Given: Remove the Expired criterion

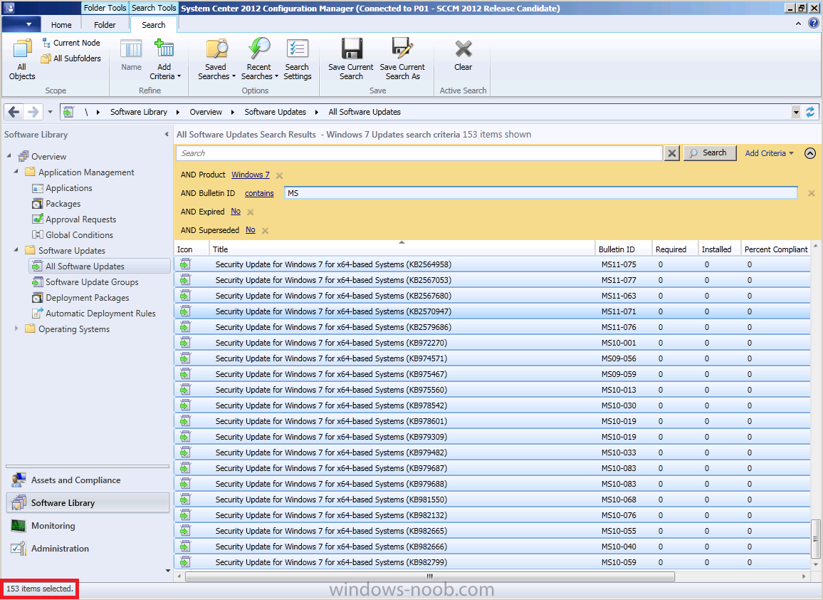Looking at the screenshot, I should pos(251,212).
